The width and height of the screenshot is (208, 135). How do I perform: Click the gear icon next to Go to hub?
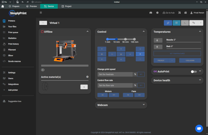(157, 13)
